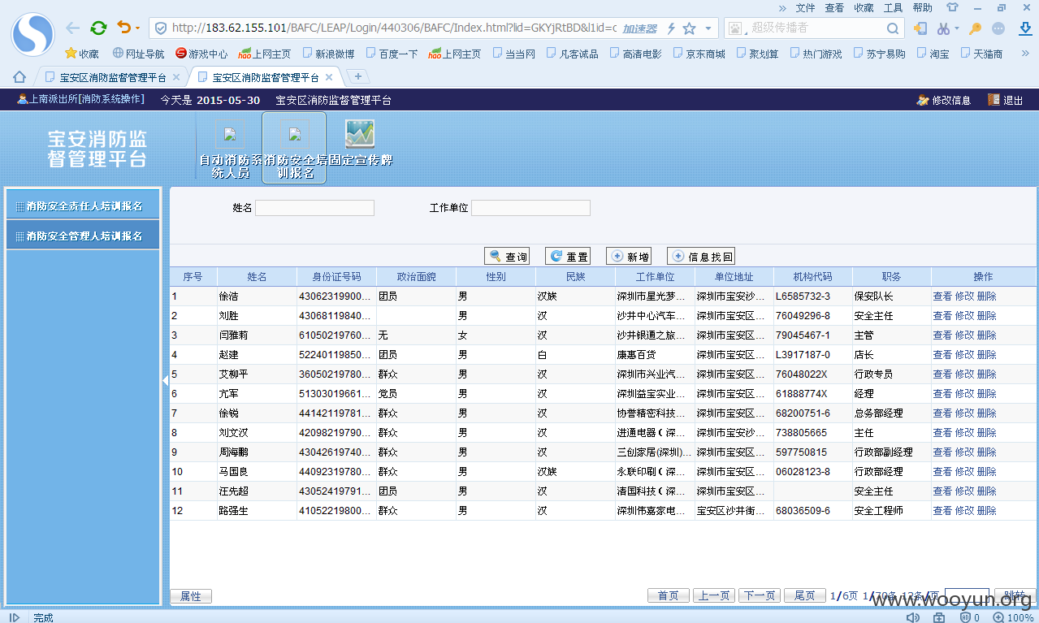1039x623 pixels.
Task: Open the 京东商城 bookmark
Action: 698,54
